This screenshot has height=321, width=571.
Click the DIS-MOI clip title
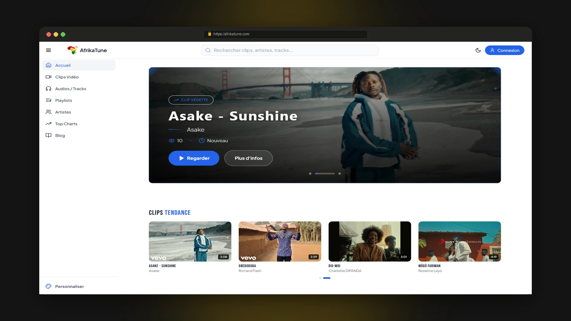tap(334, 266)
